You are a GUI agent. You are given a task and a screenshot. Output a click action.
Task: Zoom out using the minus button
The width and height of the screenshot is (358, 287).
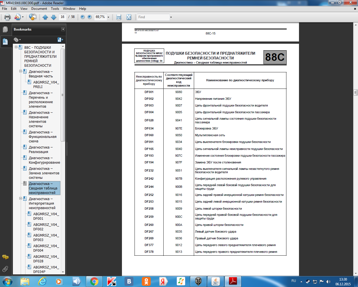coord(83,17)
